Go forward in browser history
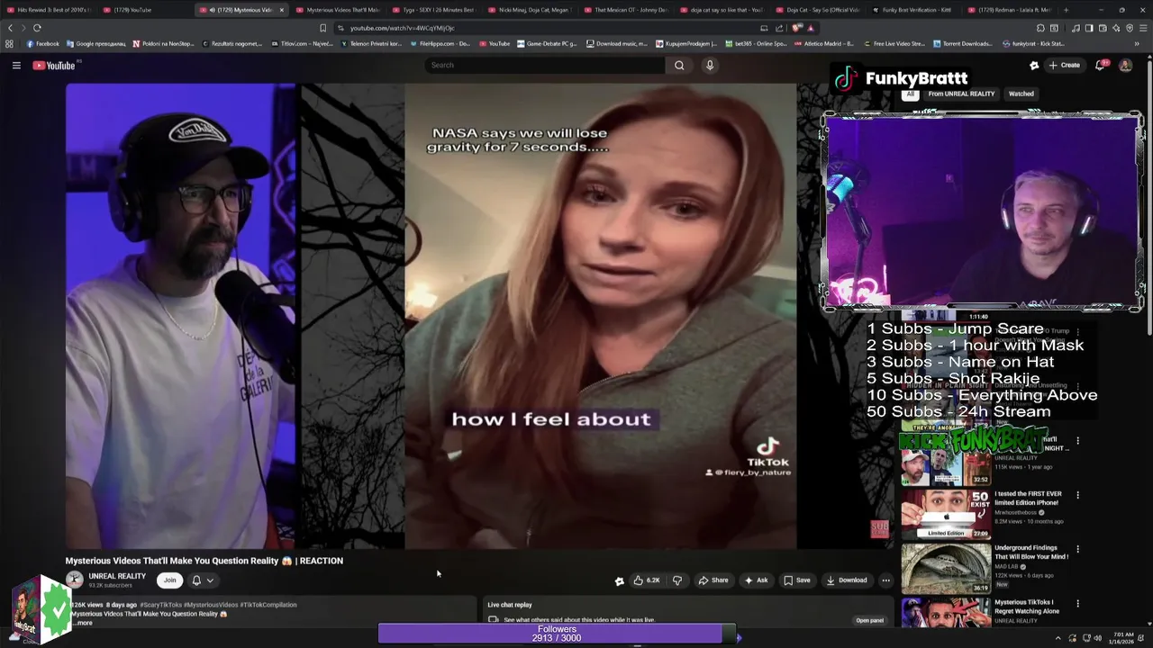The width and height of the screenshot is (1153, 648). [x=23, y=28]
